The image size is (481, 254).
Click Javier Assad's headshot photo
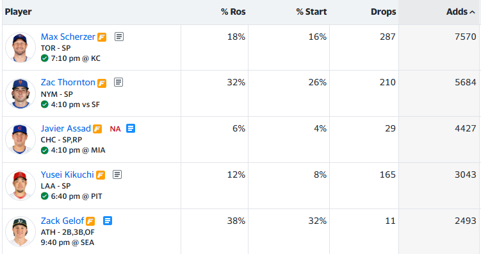[x=20, y=139]
